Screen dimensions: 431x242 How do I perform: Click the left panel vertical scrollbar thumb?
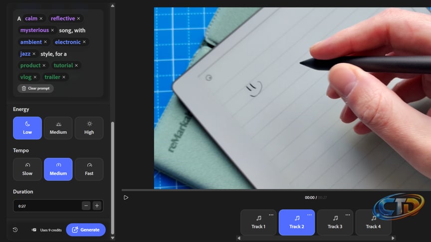click(x=112, y=178)
